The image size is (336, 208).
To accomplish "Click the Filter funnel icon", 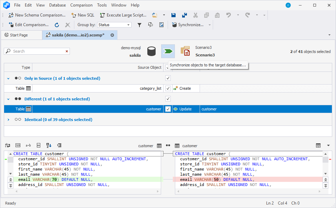I will pyautogui.click(x=139, y=25).
